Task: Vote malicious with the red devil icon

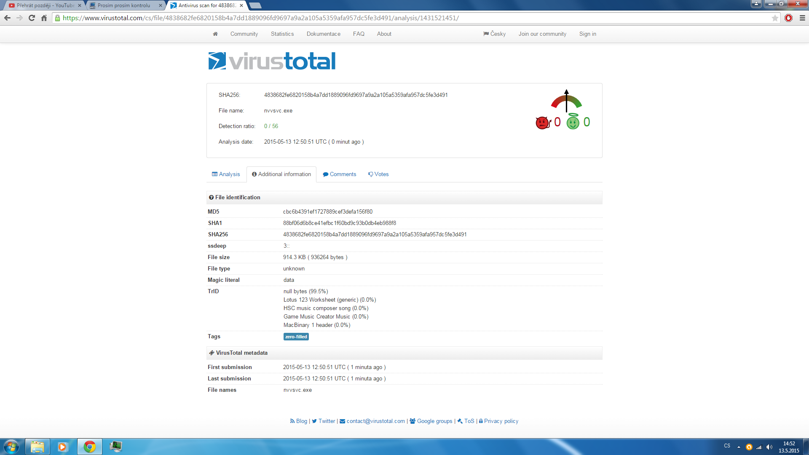Action: (543, 122)
